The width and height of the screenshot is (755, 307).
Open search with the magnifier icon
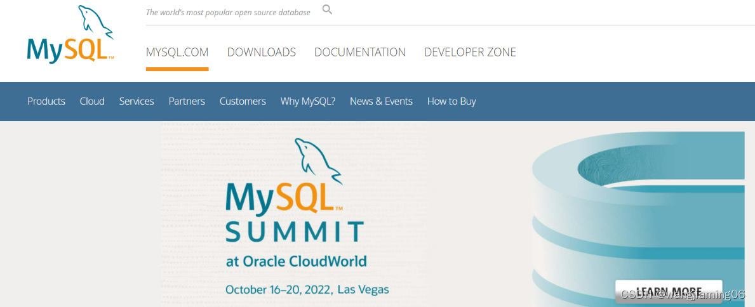[328, 10]
